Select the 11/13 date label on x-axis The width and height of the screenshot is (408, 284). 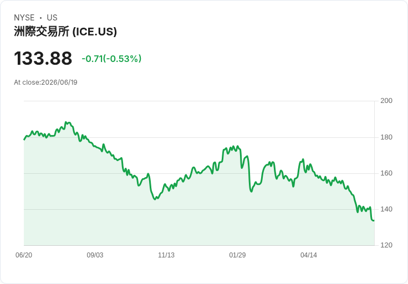click(x=166, y=255)
